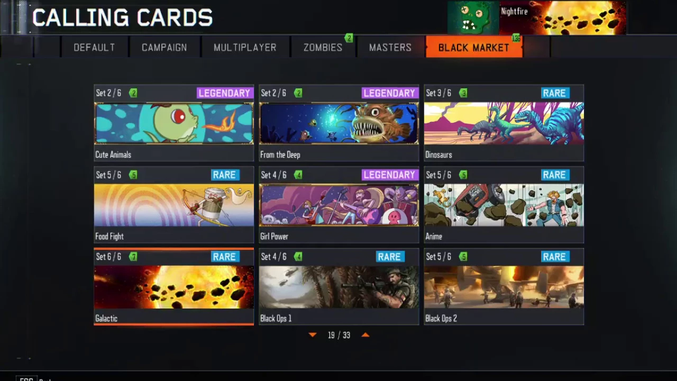Select the Campaign tab
677x381 pixels.
pyautogui.click(x=164, y=48)
